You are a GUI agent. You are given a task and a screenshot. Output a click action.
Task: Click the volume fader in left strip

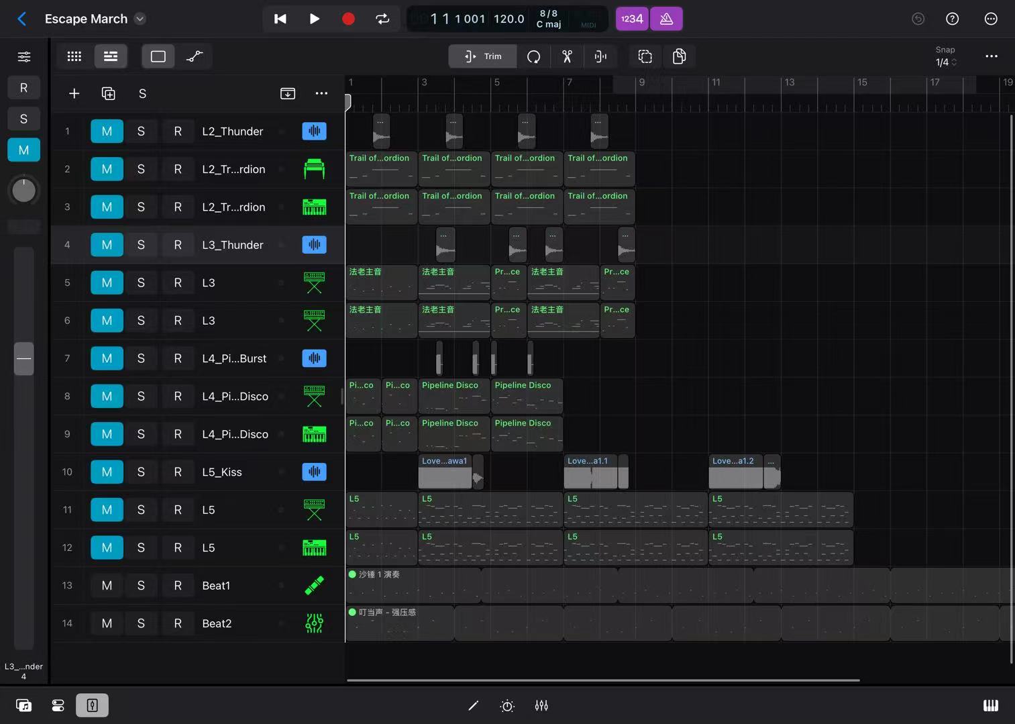tap(24, 358)
